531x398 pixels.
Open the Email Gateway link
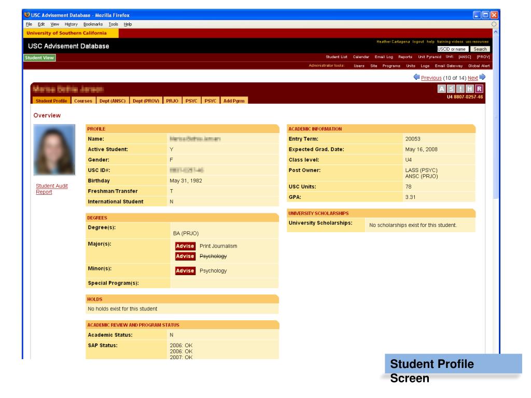449,66
